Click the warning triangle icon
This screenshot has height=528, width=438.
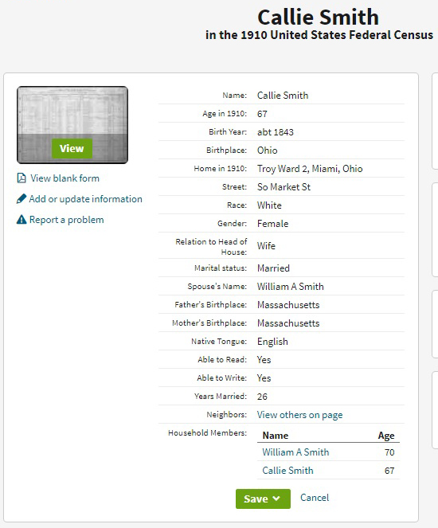(x=22, y=220)
